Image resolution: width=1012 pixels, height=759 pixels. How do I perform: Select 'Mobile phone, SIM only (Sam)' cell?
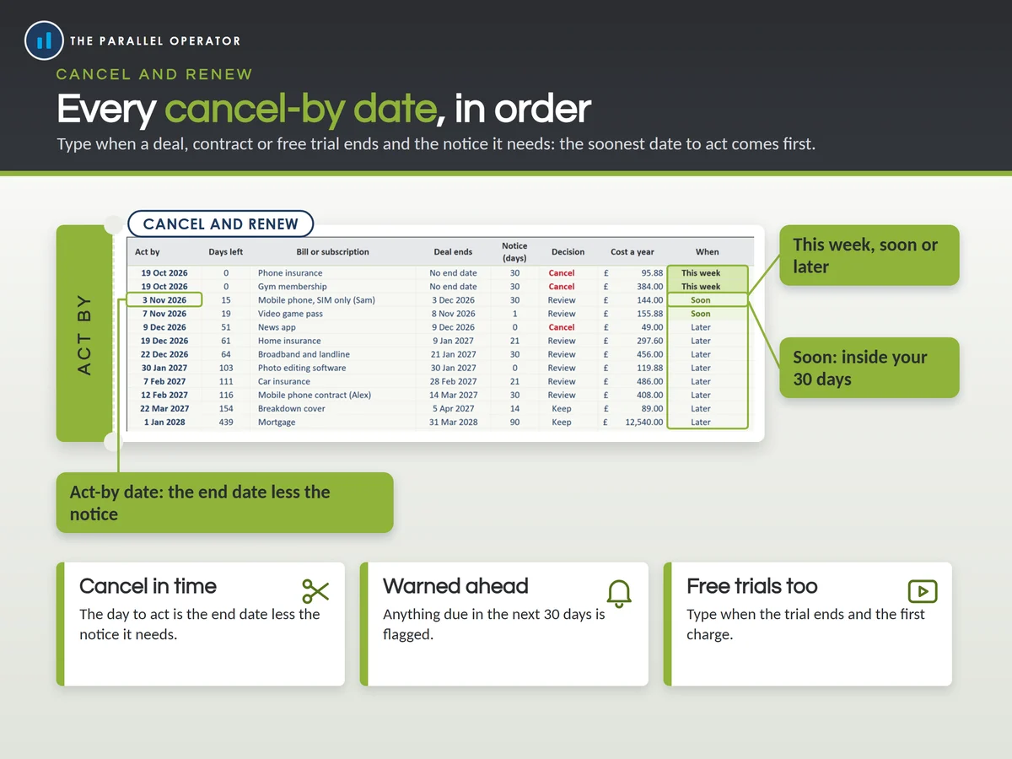click(316, 300)
